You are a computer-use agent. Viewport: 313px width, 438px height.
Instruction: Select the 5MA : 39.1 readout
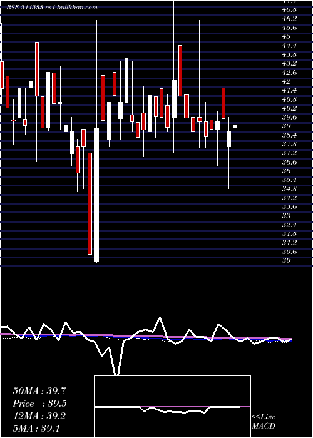pos(36,428)
